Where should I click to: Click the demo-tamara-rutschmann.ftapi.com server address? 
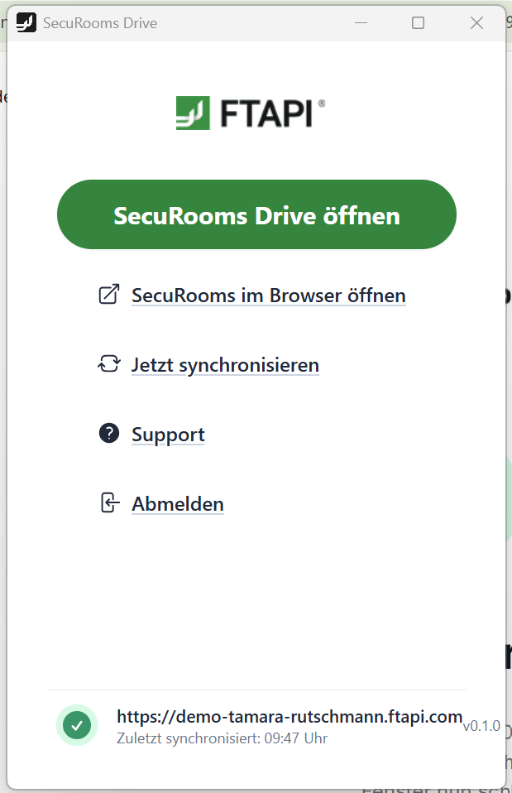click(289, 716)
